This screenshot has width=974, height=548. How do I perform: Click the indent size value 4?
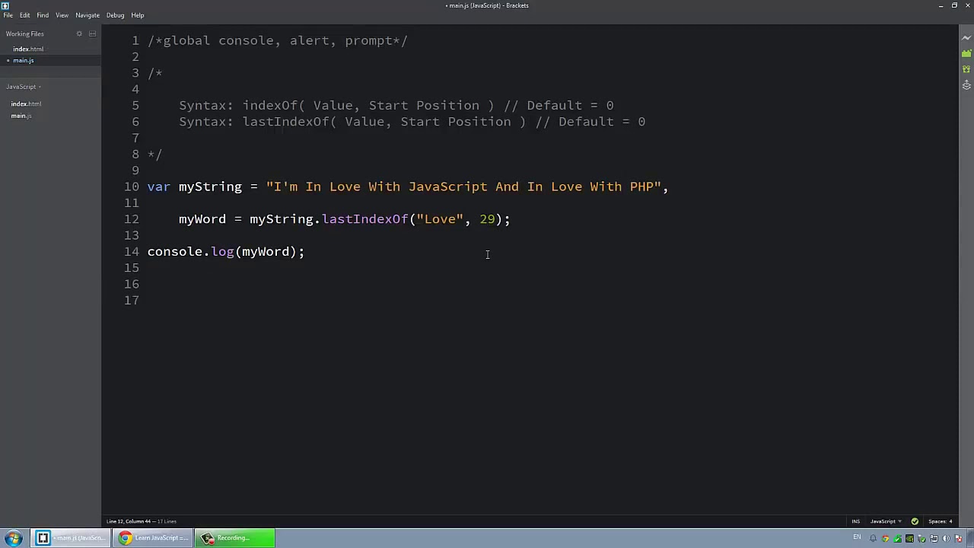950,521
